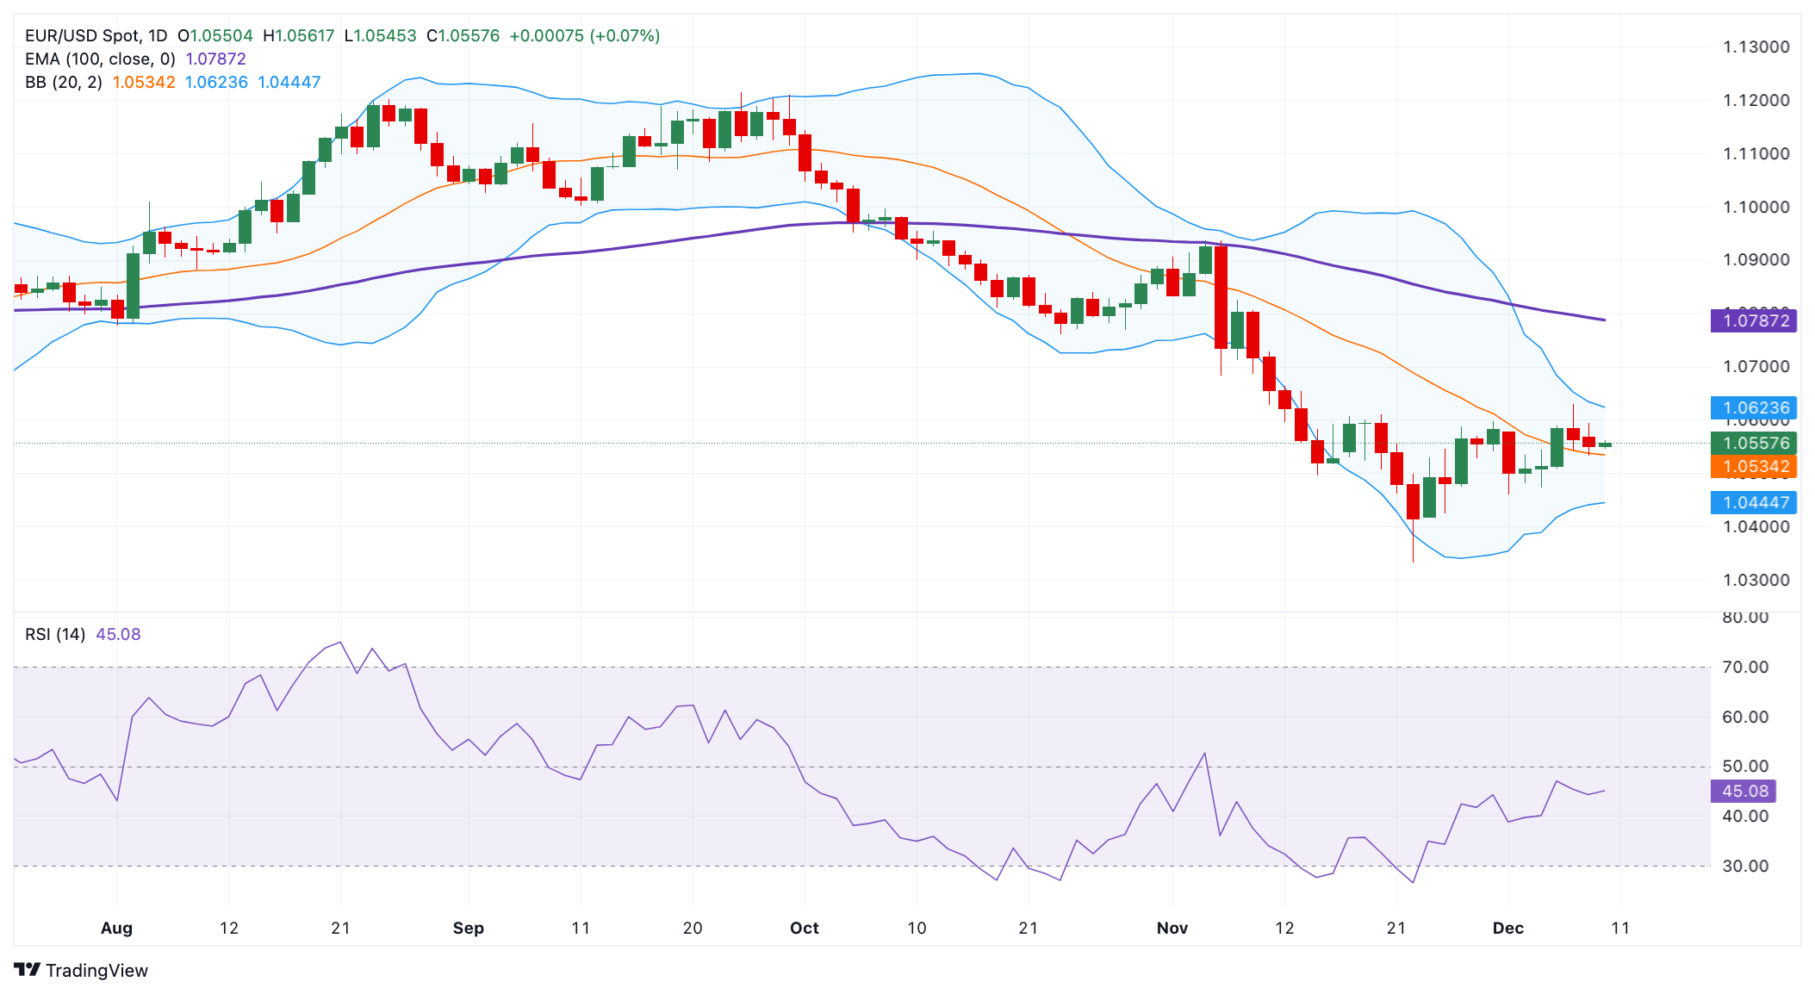The width and height of the screenshot is (1815, 994).
Task: Click the Dec label on the time axis
Action: [1508, 929]
